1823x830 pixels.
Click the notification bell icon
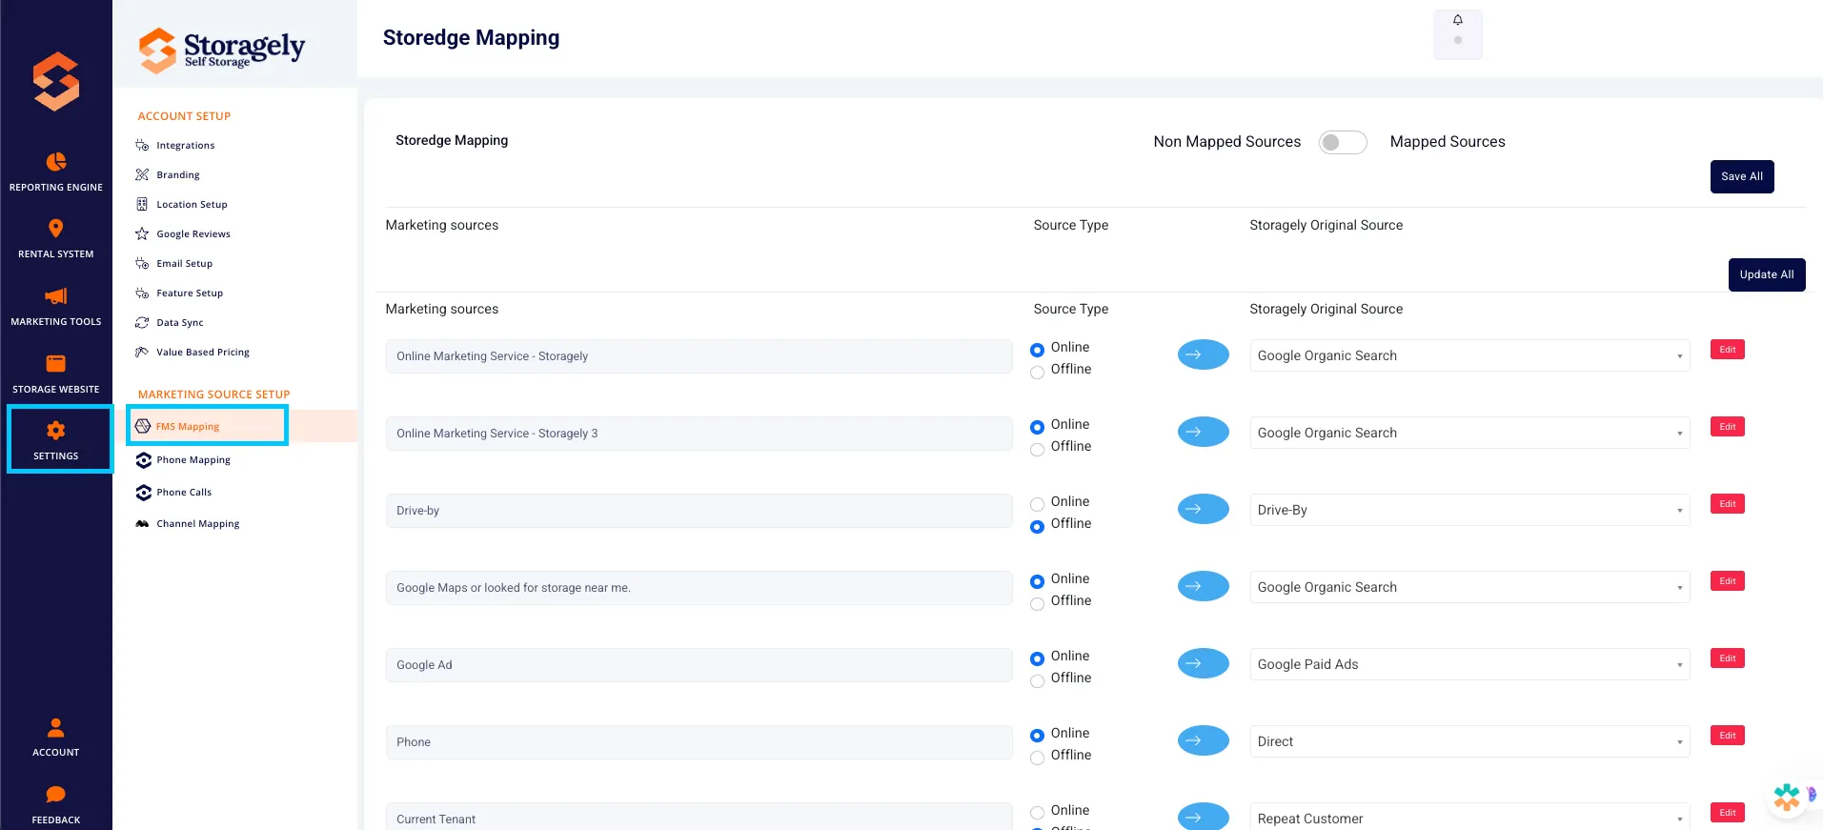(x=1458, y=20)
